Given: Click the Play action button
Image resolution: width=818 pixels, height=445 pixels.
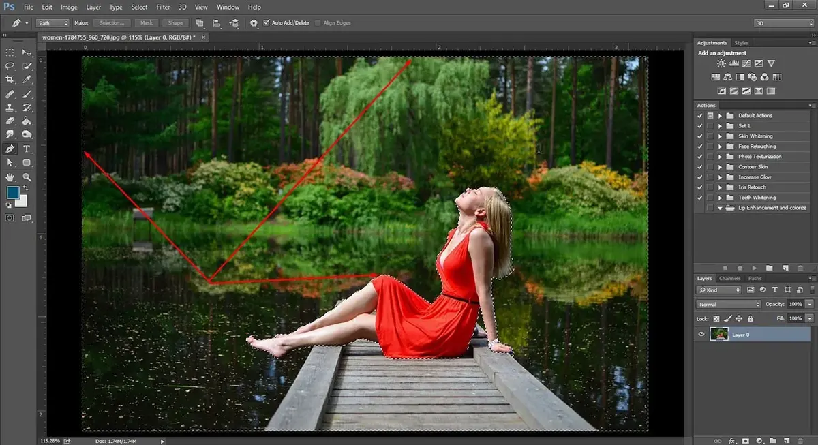Looking at the screenshot, I should coord(755,268).
